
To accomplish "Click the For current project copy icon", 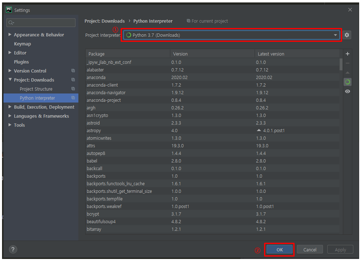I will (x=189, y=21).
